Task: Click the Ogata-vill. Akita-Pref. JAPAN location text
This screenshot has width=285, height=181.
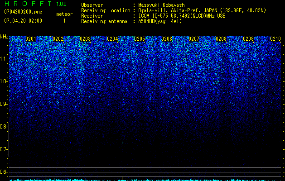Action: [x=202, y=10]
